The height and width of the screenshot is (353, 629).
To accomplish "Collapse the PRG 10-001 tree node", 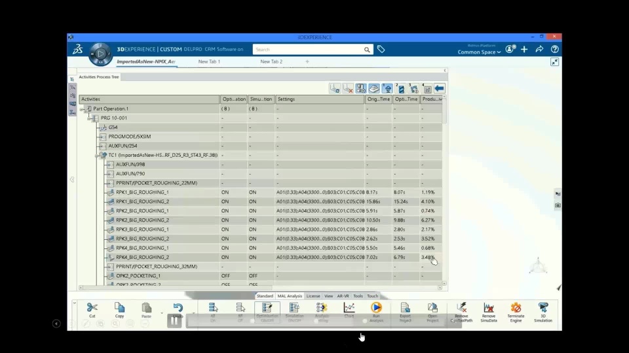I will tap(90, 118).
